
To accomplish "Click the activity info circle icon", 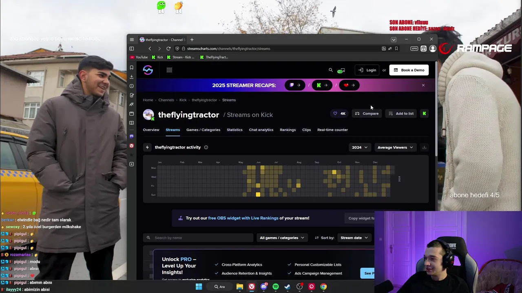I will tap(206, 147).
